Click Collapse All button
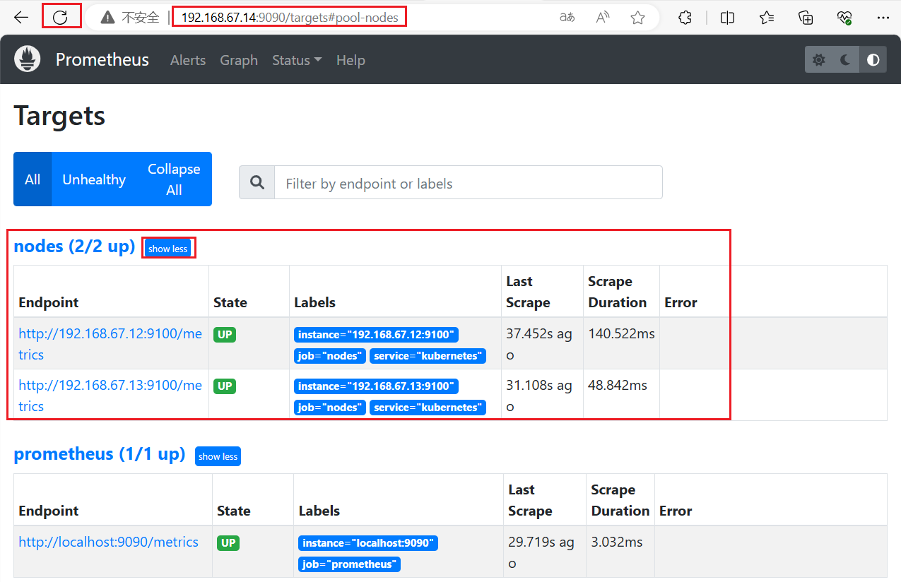Image resolution: width=901 pixels, height=582 pixels. [x=174, y=179]
